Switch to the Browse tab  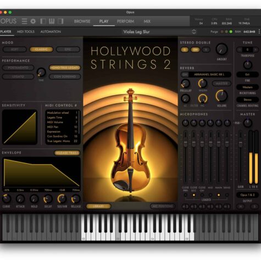tap(82, 21)
